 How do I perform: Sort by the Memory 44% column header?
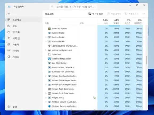(x=114, y=22)
